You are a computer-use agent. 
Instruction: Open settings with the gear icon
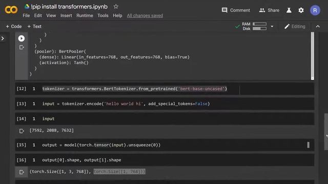coord(301,10)
